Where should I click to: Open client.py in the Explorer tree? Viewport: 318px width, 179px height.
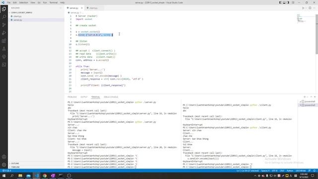[17, 16]
